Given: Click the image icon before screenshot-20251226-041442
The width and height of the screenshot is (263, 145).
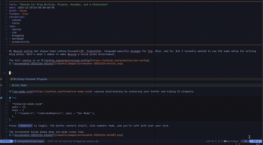Looking at the screenshot, I should [x=10, y=63].
